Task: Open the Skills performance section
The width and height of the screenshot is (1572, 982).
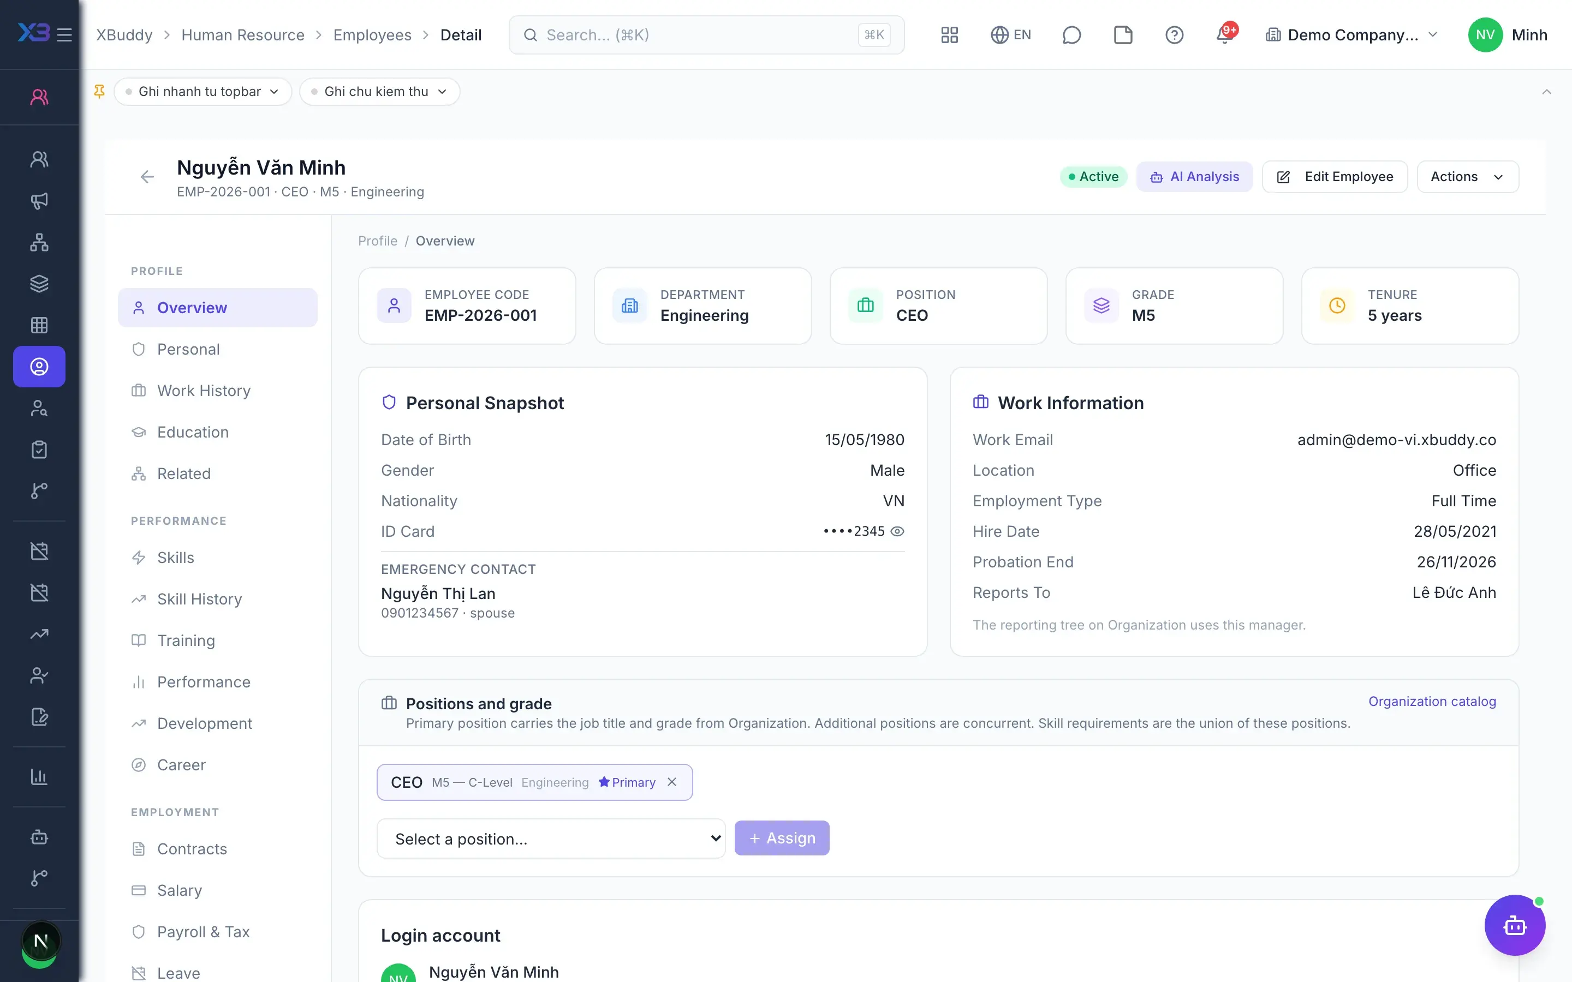Action: click(x=218, y=557)
